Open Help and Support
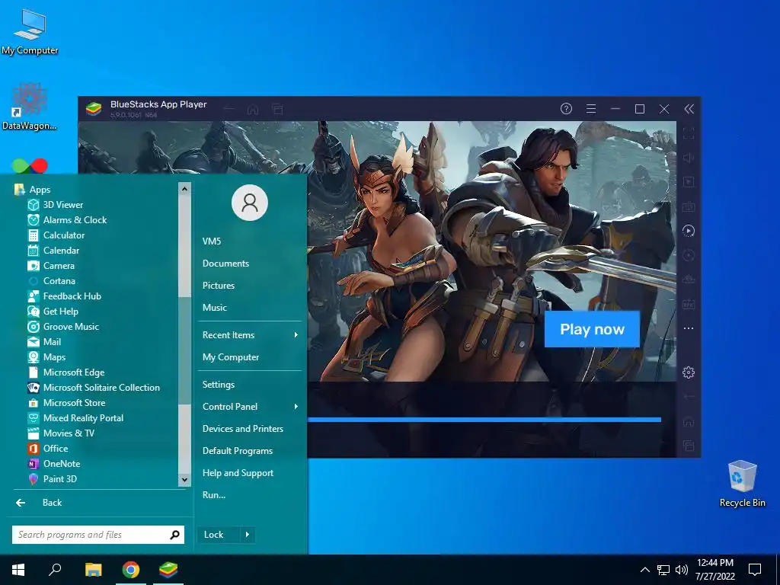 (238, 473)
